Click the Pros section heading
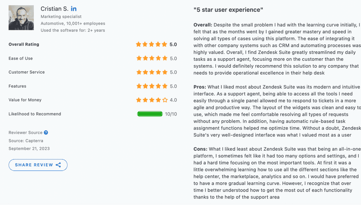Viewport: 361px width, 205px height. point(200,87)
